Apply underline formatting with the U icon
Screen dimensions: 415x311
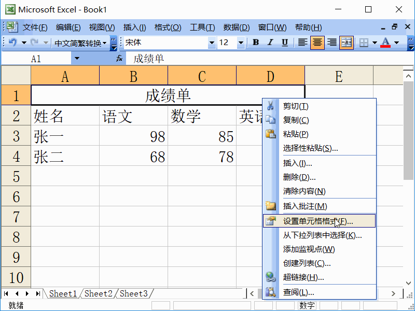[284, 43]
